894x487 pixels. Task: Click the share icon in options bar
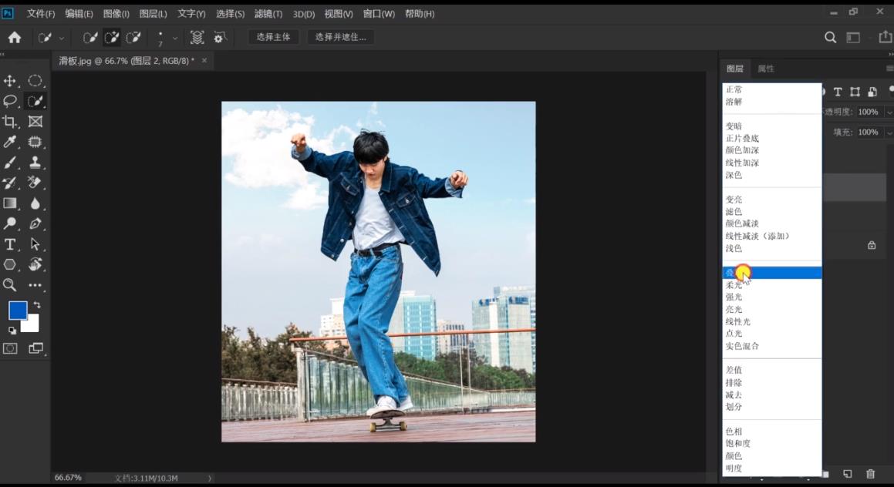[x=885, y=37]
